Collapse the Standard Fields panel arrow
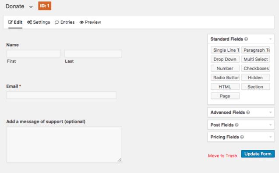This screenshot has height=173, width=279. 271,39
